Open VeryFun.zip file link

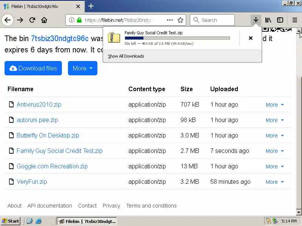coord(32,182)
